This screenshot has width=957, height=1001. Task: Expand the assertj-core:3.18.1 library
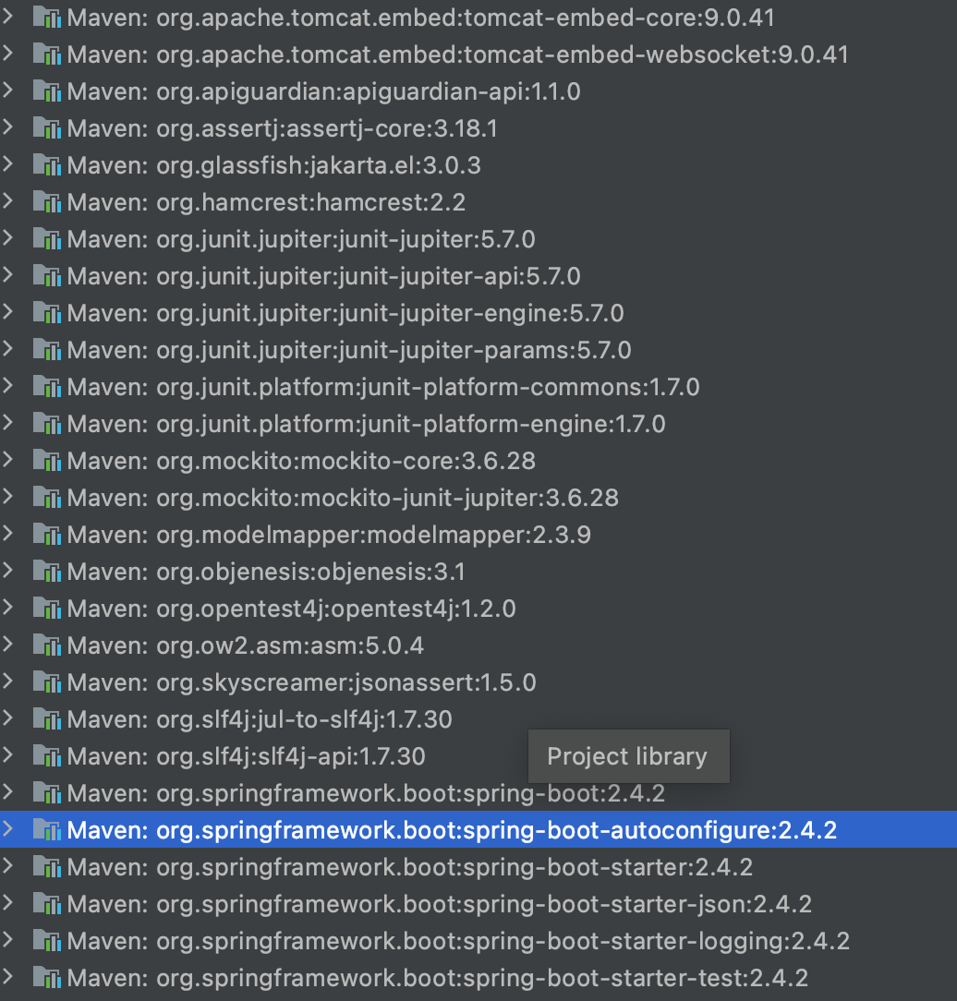[x=8, y=128]
